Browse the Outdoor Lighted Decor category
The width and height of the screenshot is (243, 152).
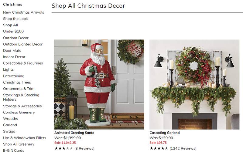23,44
